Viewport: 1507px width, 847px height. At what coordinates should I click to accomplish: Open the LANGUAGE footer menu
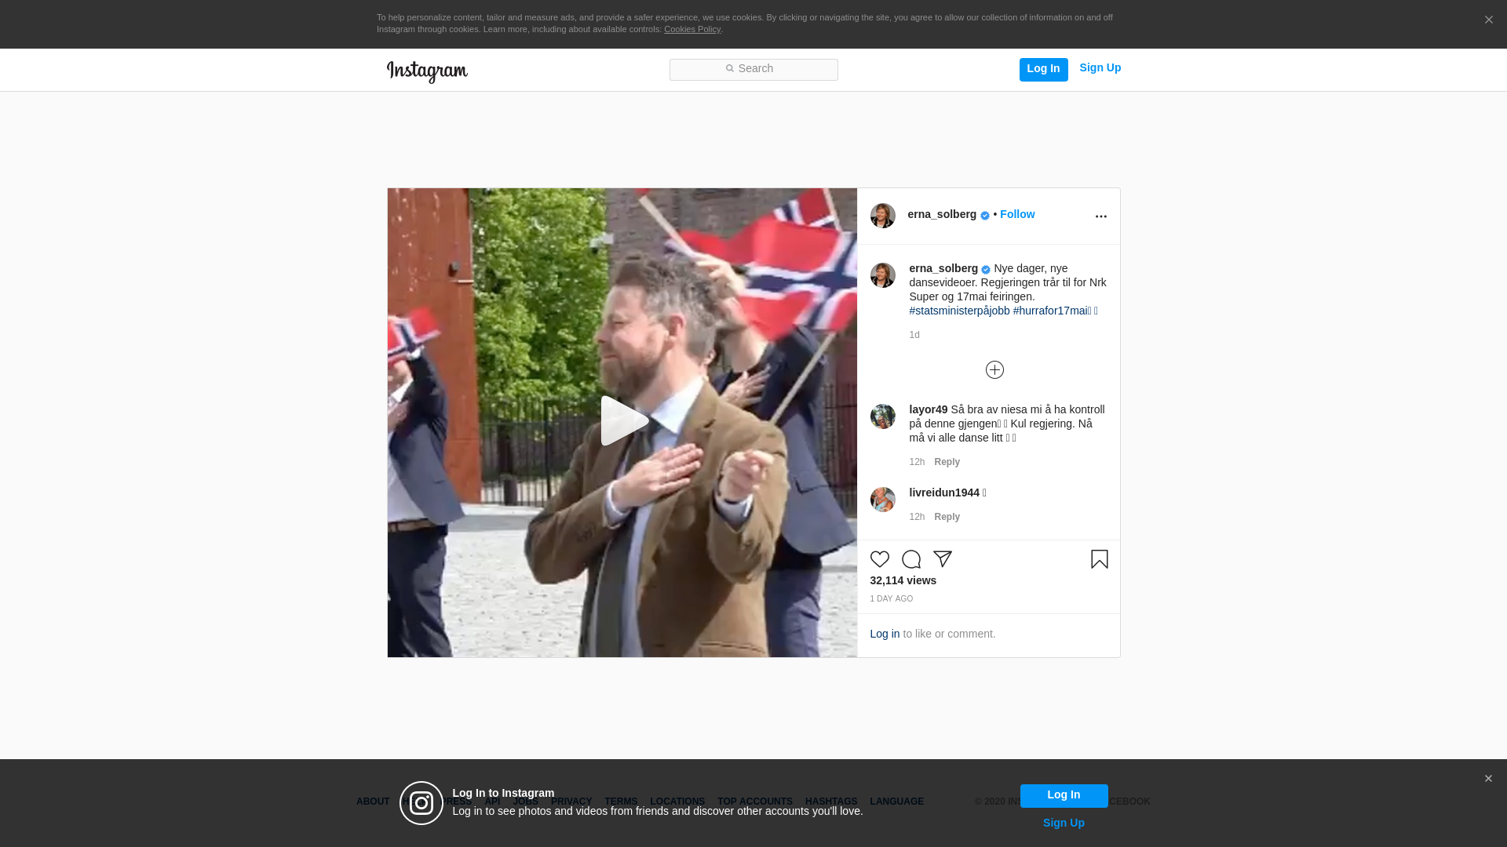(x=896, y=802)
